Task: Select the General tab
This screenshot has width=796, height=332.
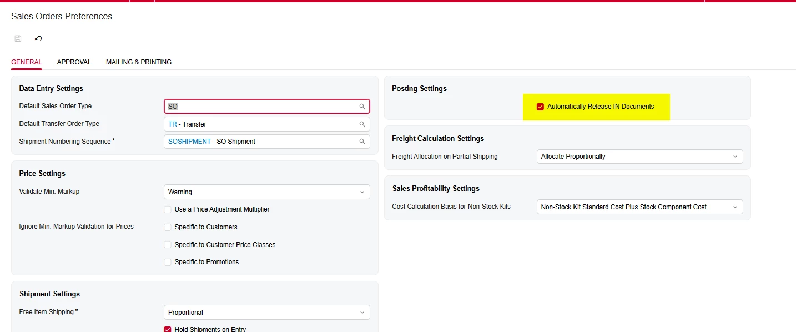Action: pos(27,62)
